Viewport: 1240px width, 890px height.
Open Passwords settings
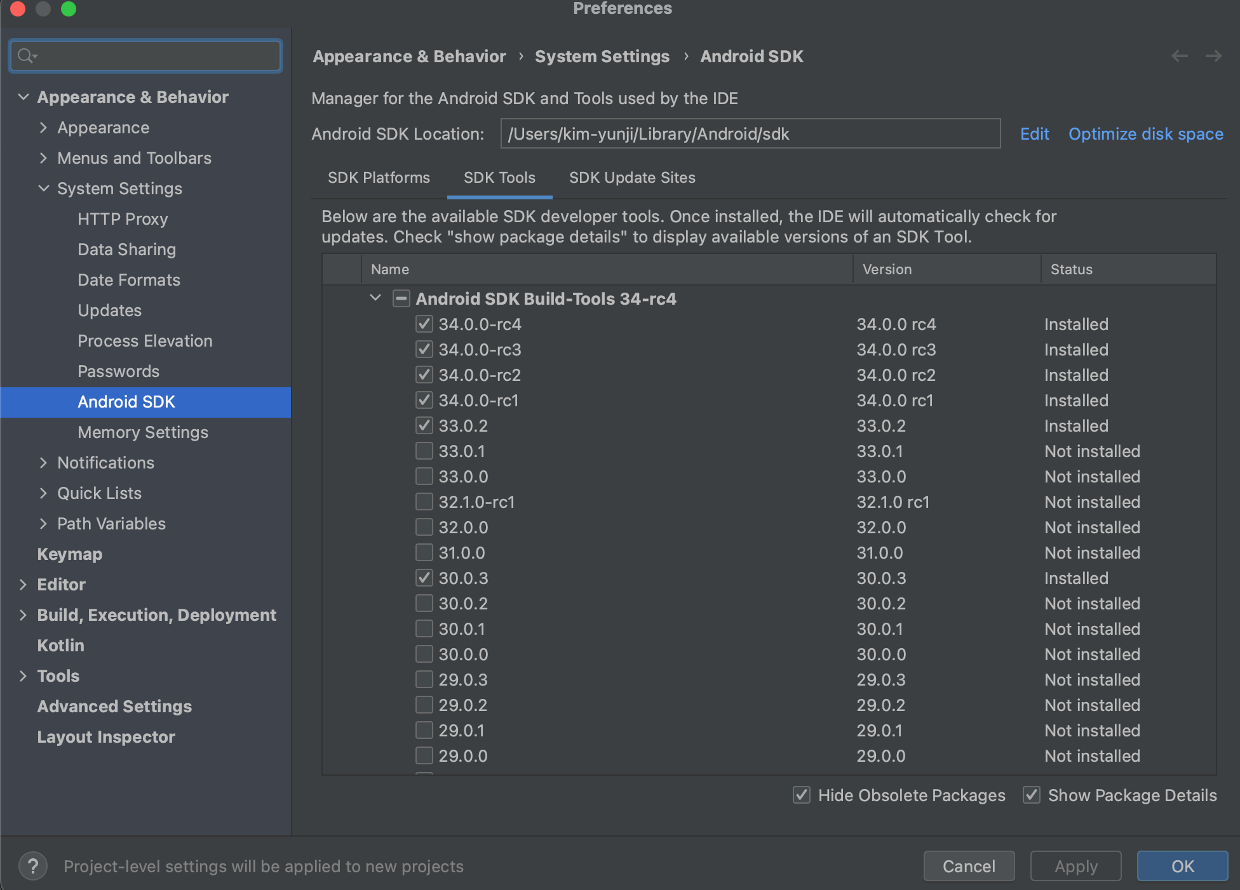pyautogui.click(x=118, y=371)
